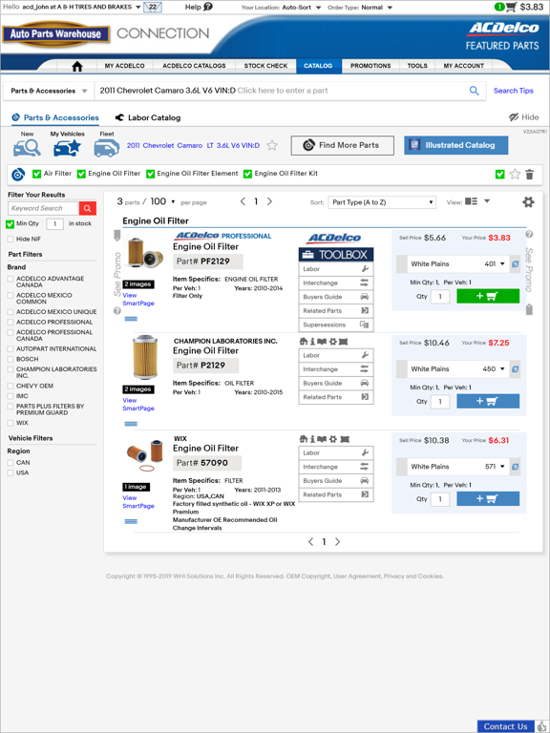Open Interchange for Champion P2129
The height and width of the screenshot is (733, 550).
336,369
